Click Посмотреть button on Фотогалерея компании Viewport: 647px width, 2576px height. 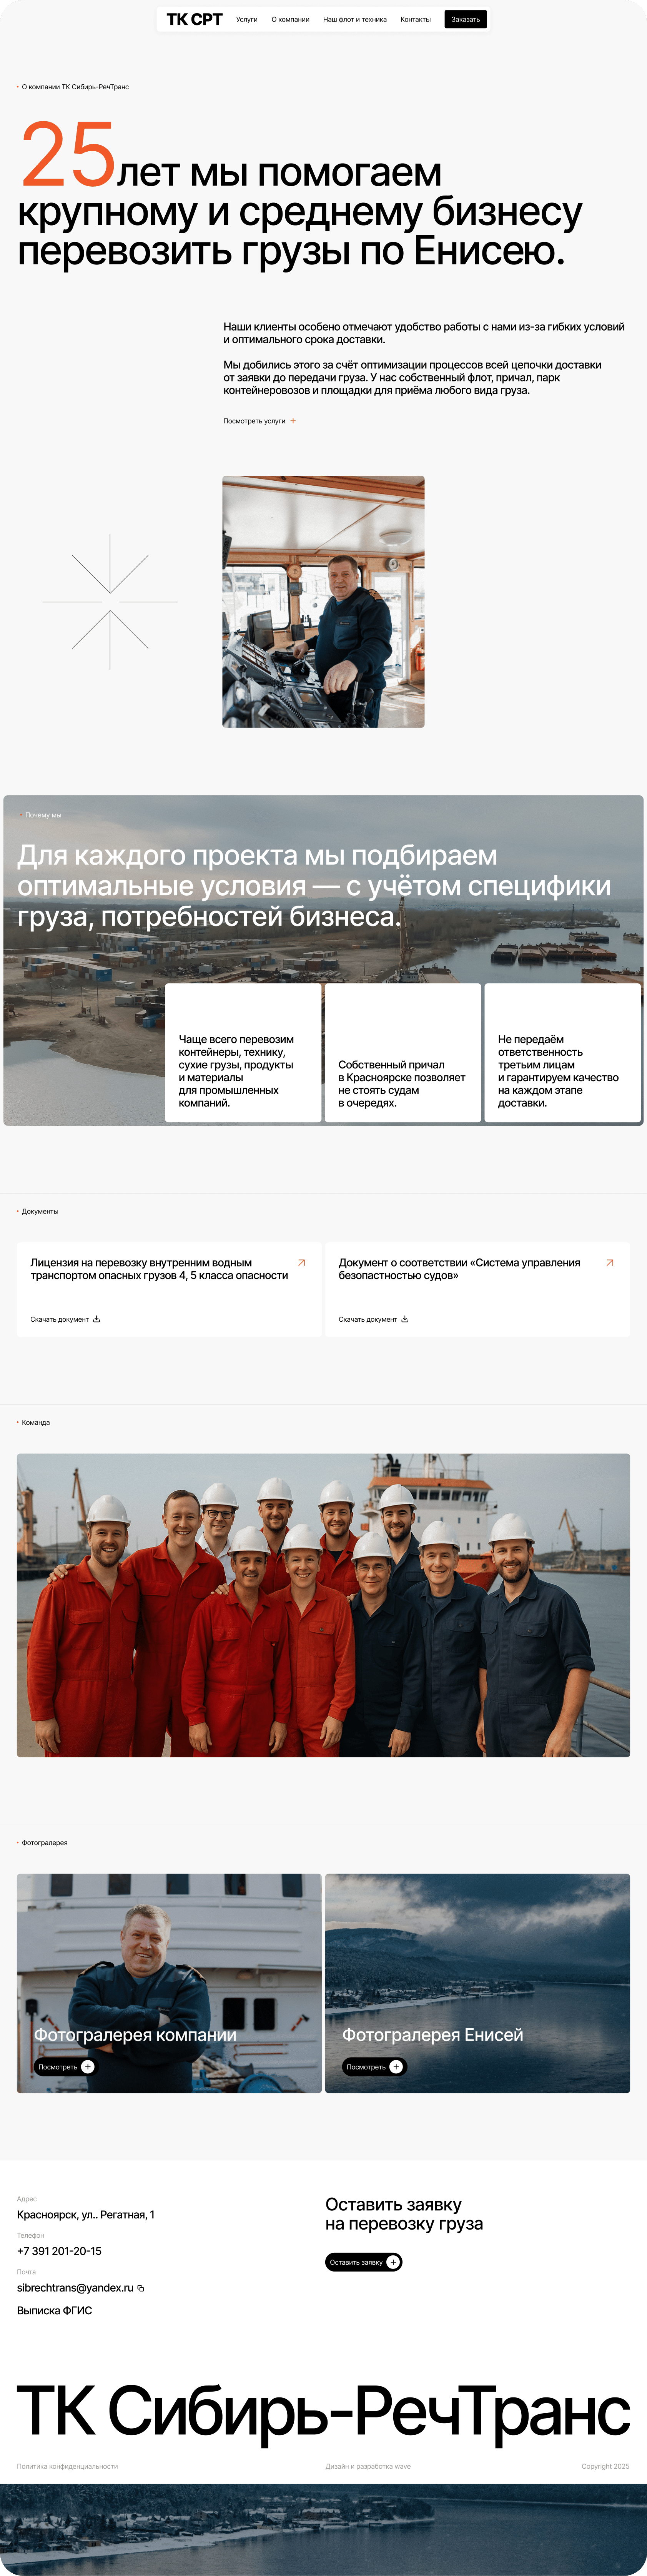click(65, 2067)
